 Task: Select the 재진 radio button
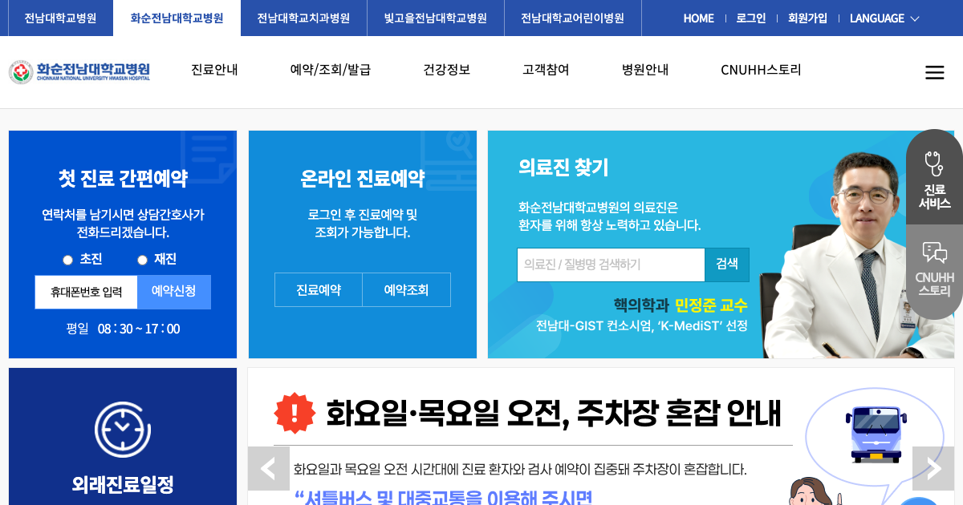(x=142, y=260)
